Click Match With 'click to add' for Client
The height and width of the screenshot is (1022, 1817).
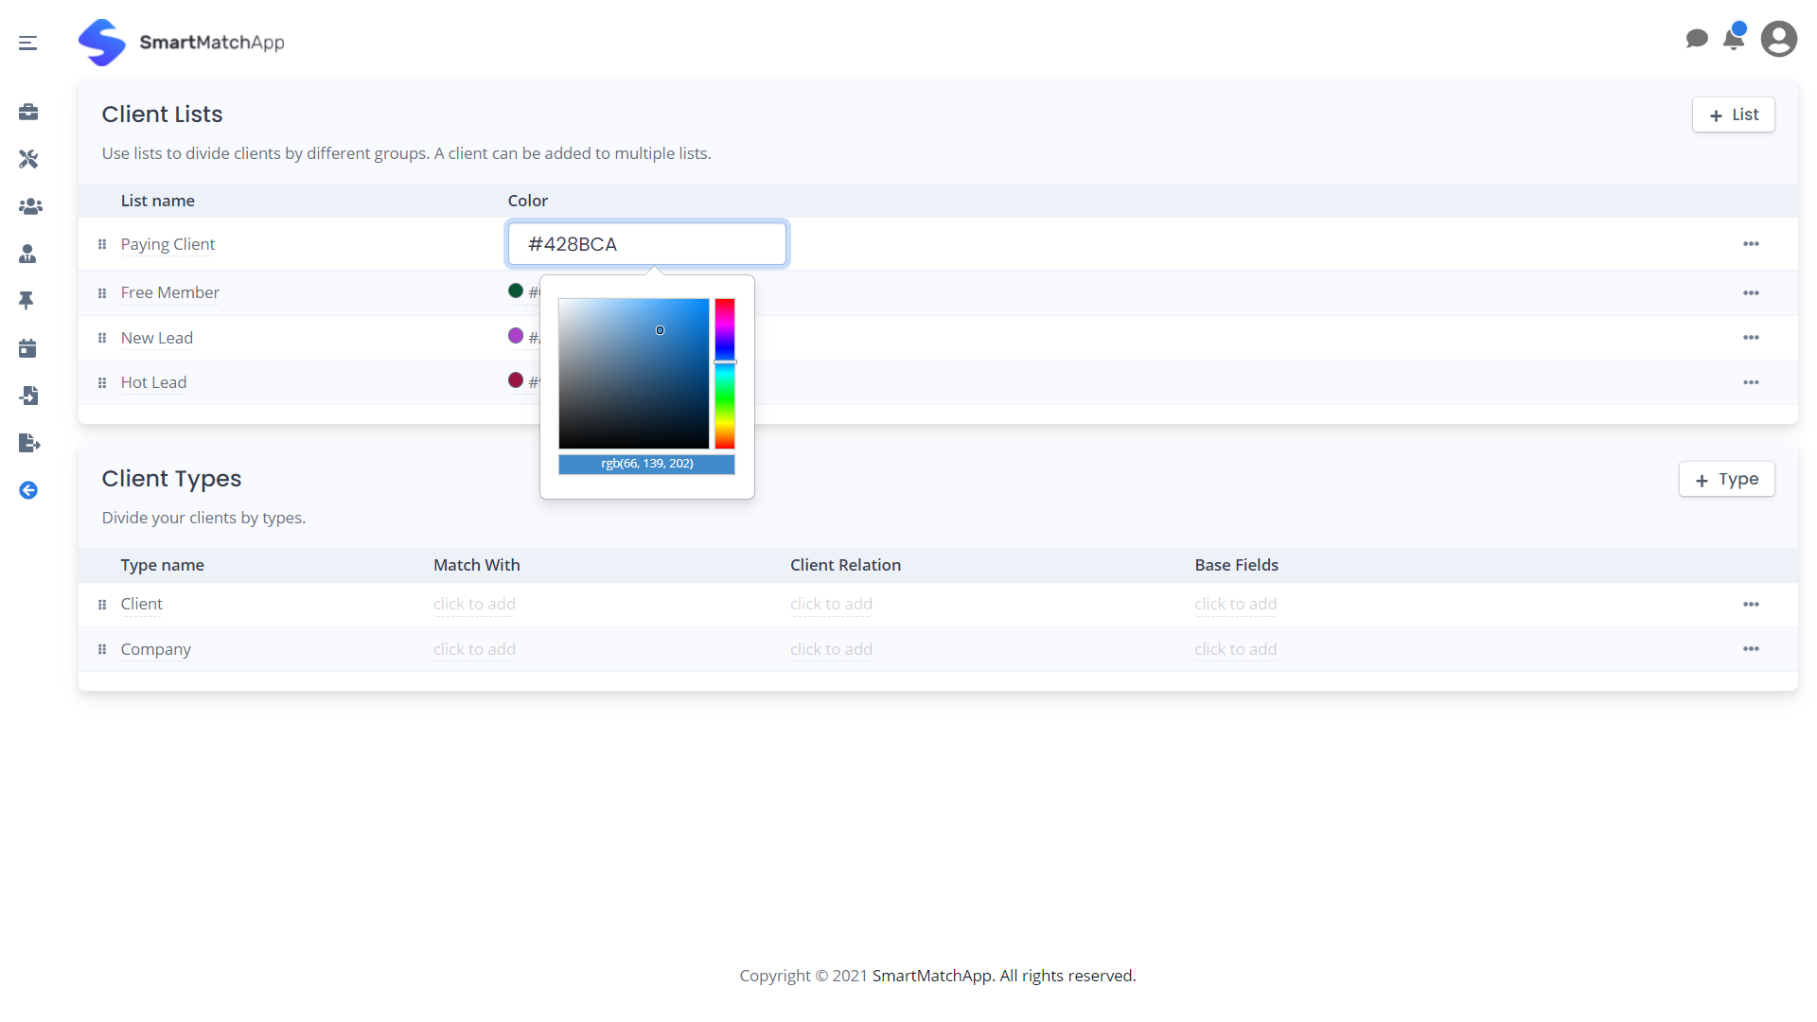tap(474, 604)
